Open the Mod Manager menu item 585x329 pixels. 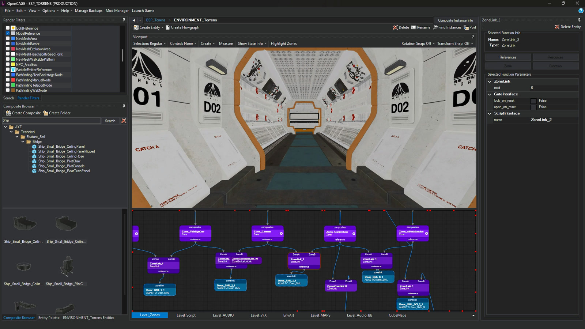(x=117, y=11)
